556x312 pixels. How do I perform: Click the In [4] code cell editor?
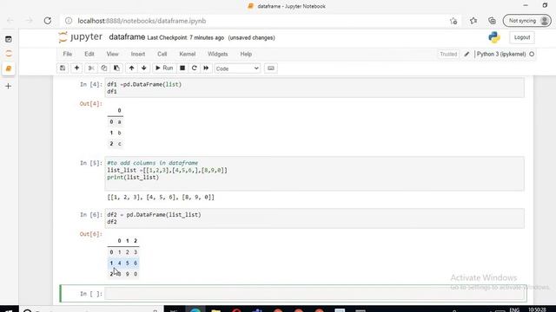tap(314, 88)
